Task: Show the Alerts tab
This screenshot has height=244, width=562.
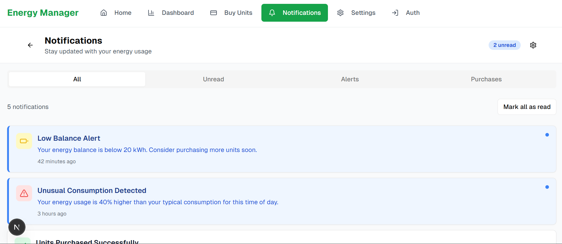Action: [350, 79]
